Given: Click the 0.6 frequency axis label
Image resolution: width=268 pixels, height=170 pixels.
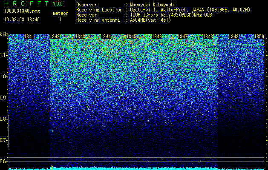Looking at the screenshot, I should click(x=3, y=161).
